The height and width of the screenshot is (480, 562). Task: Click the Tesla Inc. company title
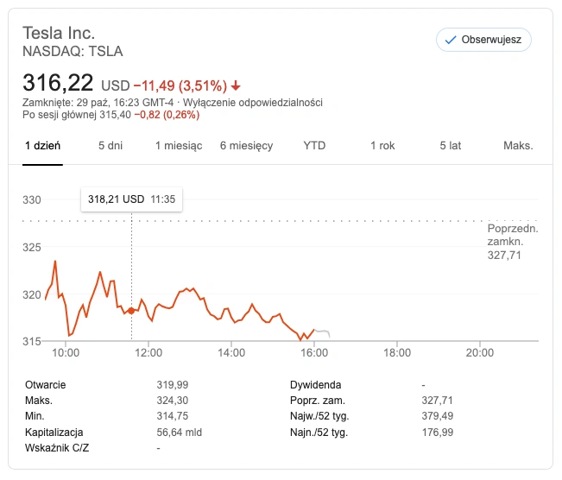point(59,33)
